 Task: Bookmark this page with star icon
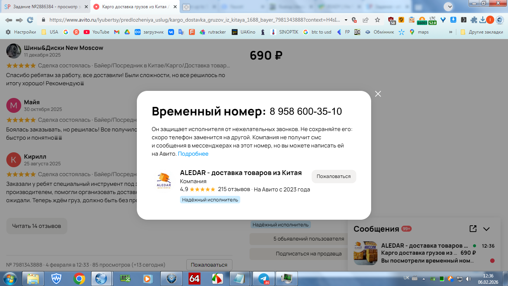pos(377,20)
